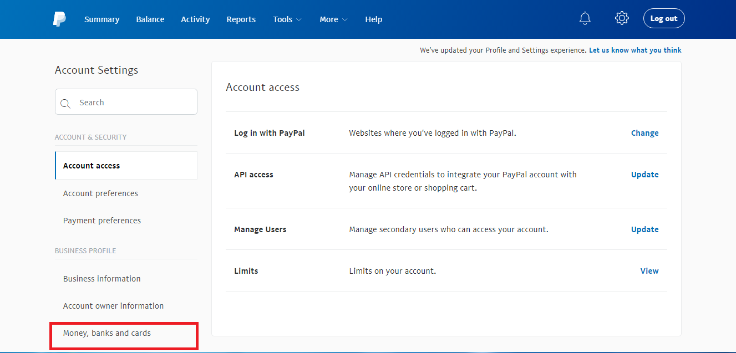
Task: Open Account preferences in the sidebar
Action: 100,193
